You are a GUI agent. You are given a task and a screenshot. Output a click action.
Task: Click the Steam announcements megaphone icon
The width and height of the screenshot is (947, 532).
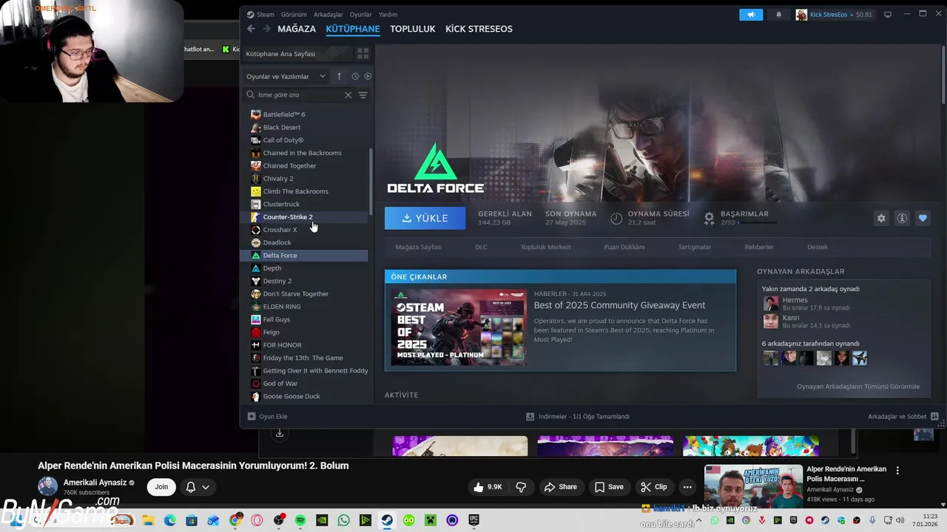pyautogui.click(x=751, y=14)
